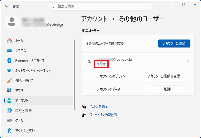Image resolution: width=201 pixels, height=138 pixels.
Task: Click the back arrow icon
Action: tap(6, 6)
